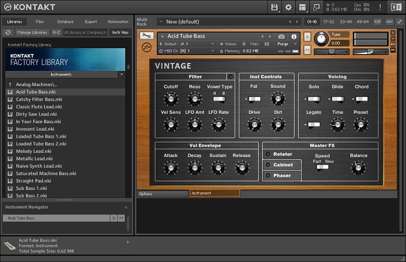Toggle the Fat switch

point(254,99)
